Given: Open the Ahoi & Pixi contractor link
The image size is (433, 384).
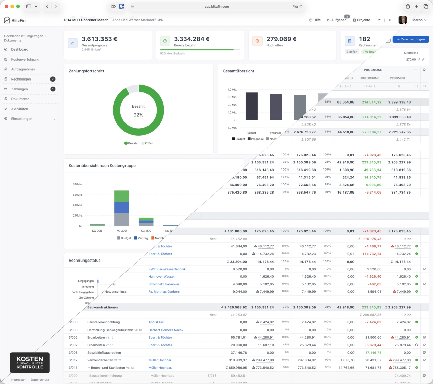Looking at the screenshot, I should [156, 322].
